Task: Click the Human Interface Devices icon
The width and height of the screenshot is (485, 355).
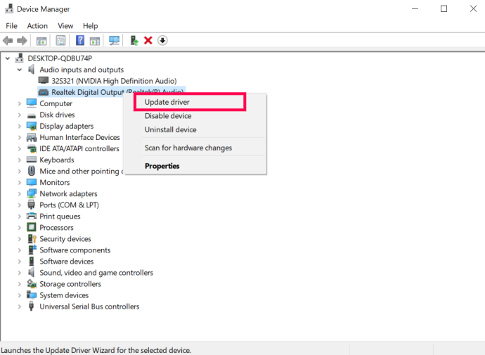Action: [x=32, y=137]
